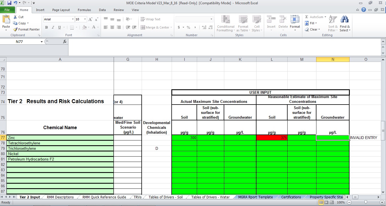Click the Font Color letter A icon
Viewport: 386px width, 206px height.
[93, 27]
